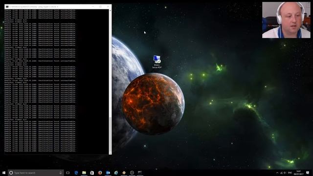Close the Command Prompt ping window
This screenshot has height=176, width=313.
click(x=108, y=6)
